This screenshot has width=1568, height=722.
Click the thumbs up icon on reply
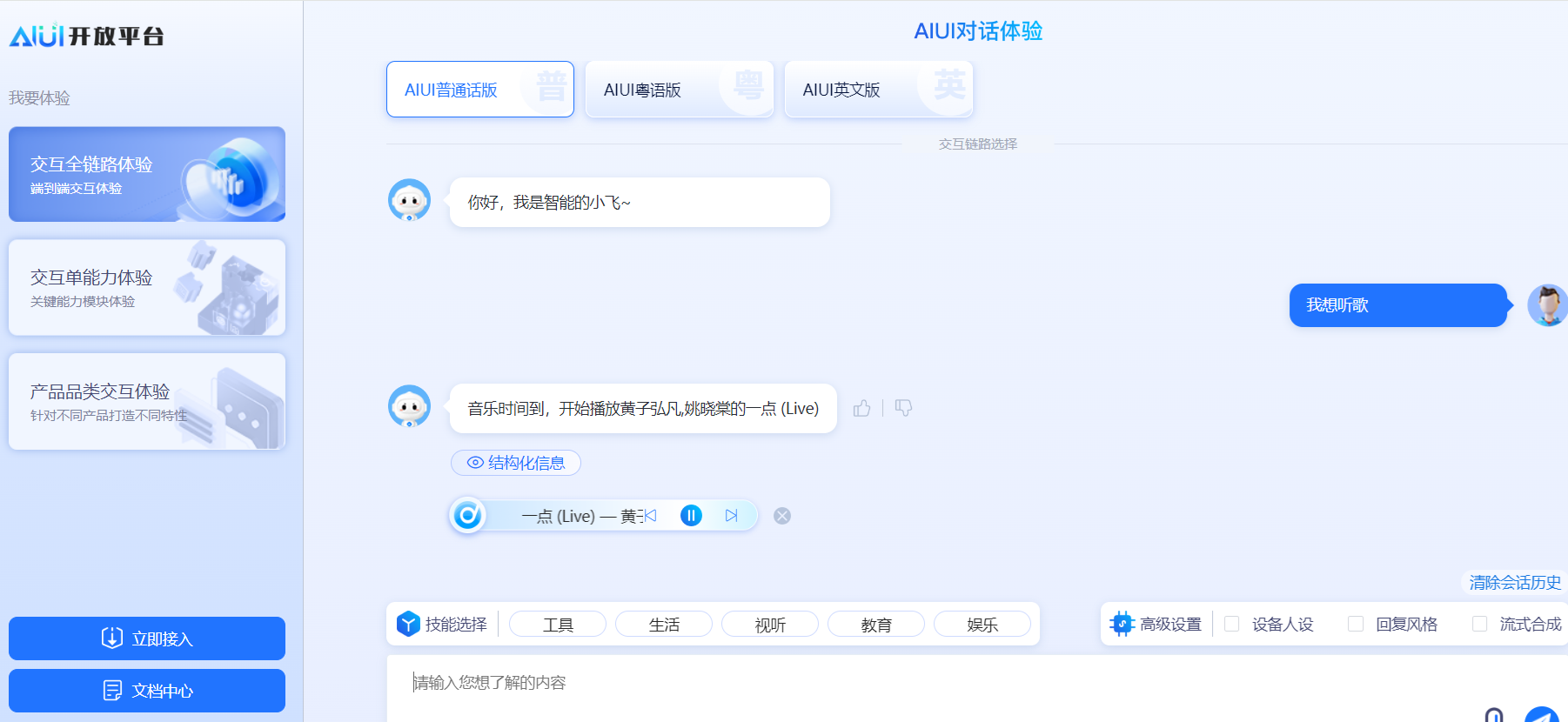click(861, 409)
